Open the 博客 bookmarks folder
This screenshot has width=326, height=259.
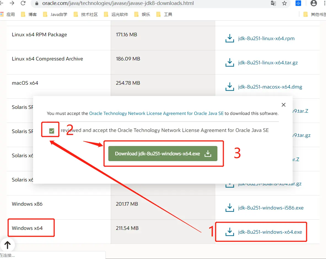click(29, 14)
